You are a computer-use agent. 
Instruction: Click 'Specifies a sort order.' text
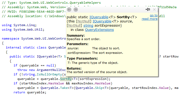(x=83, y=39)
